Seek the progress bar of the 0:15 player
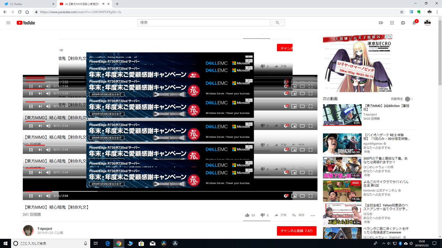Screen dimensions: 442x248 point(170,191)
